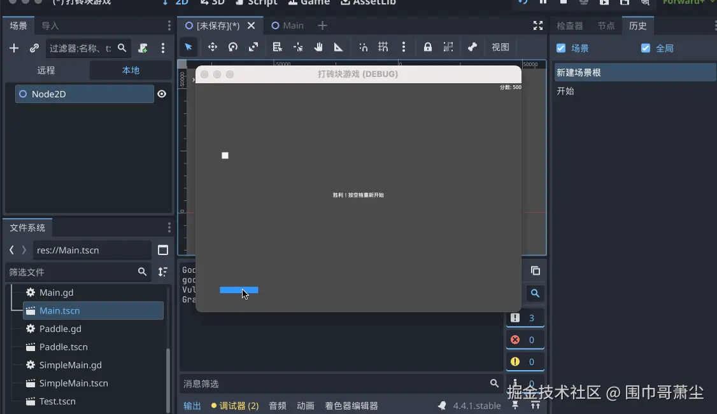Add a new node with the plus icon
This screenshot has width=717, height=414.
(x=14, y=48)
